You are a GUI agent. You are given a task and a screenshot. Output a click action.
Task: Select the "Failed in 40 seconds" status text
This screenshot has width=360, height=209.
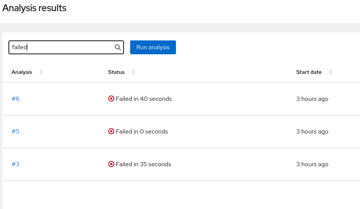(x=144, y=99)
